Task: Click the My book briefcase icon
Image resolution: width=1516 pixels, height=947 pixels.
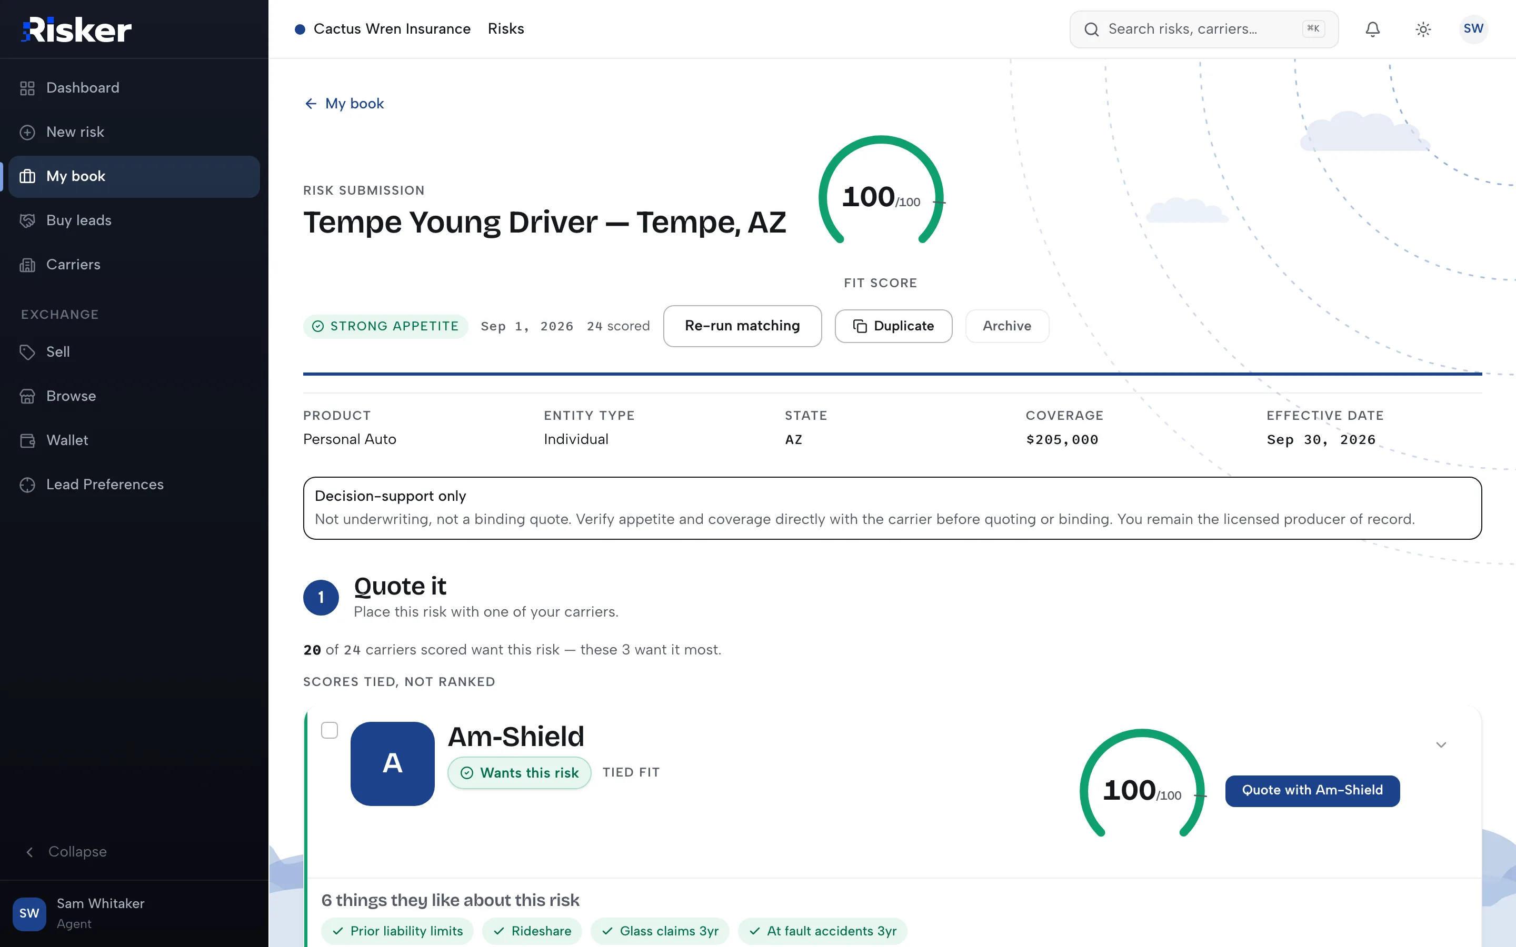Action: 27,177
